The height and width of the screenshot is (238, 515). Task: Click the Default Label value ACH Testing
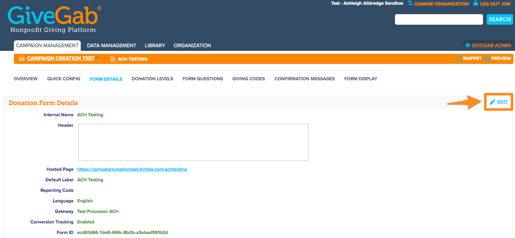click(90, 180)
